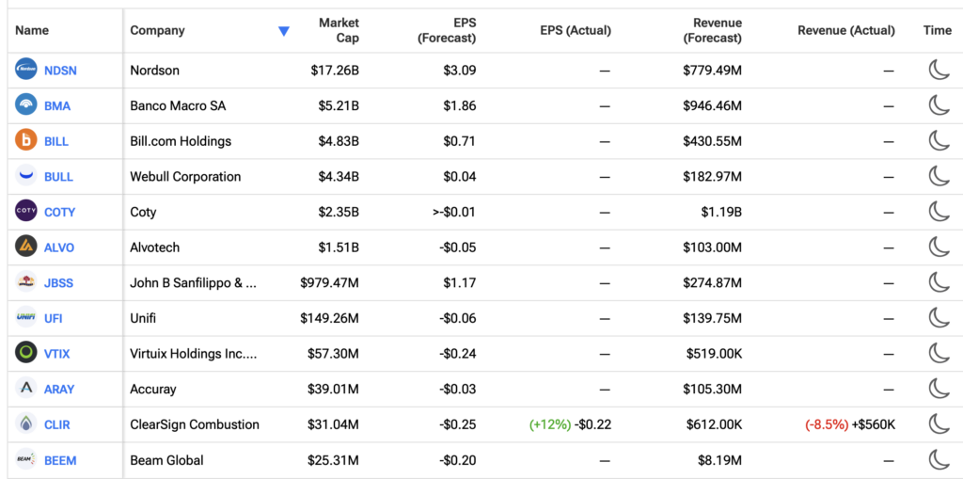Click the Time column header
963x479 pixels.
click(x=938, y=31)
